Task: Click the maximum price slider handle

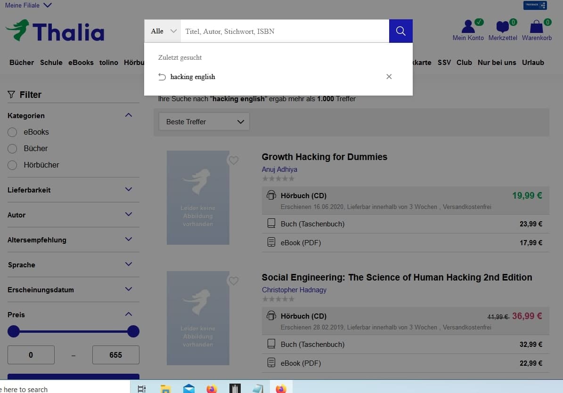Action: (x=133, y=331)
